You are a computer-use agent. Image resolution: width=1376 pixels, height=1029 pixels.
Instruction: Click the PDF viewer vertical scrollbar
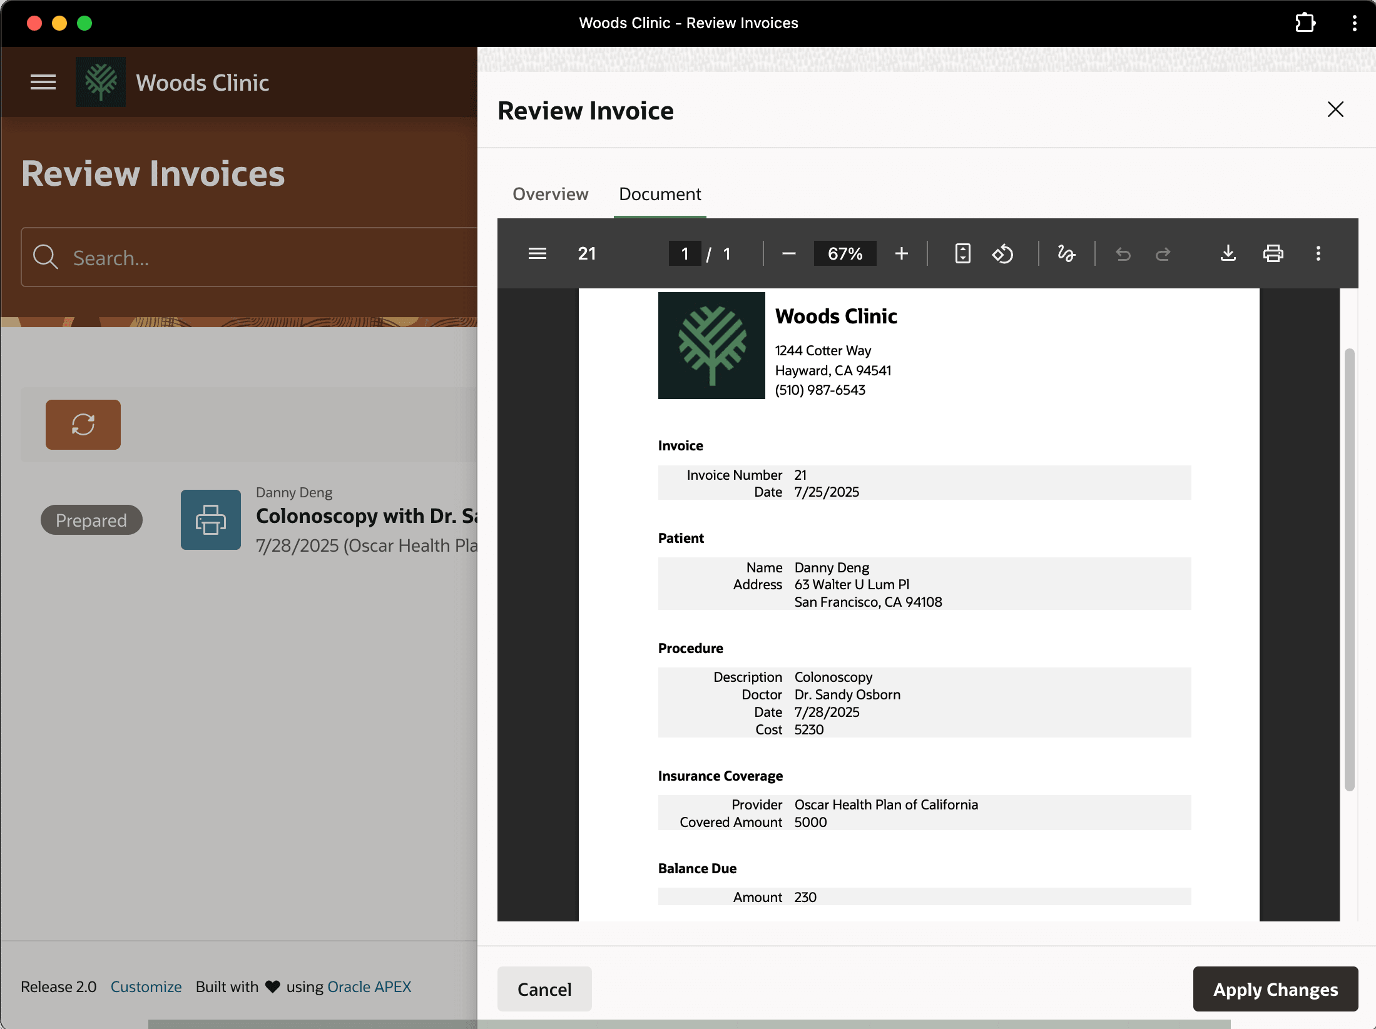[x=1349, y=569]
